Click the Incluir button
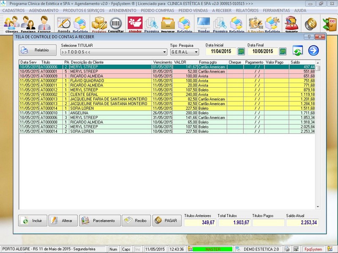Image resolution: width=338 pixels, height=253 pixels. pyautogui.click(x=33, y=221)
